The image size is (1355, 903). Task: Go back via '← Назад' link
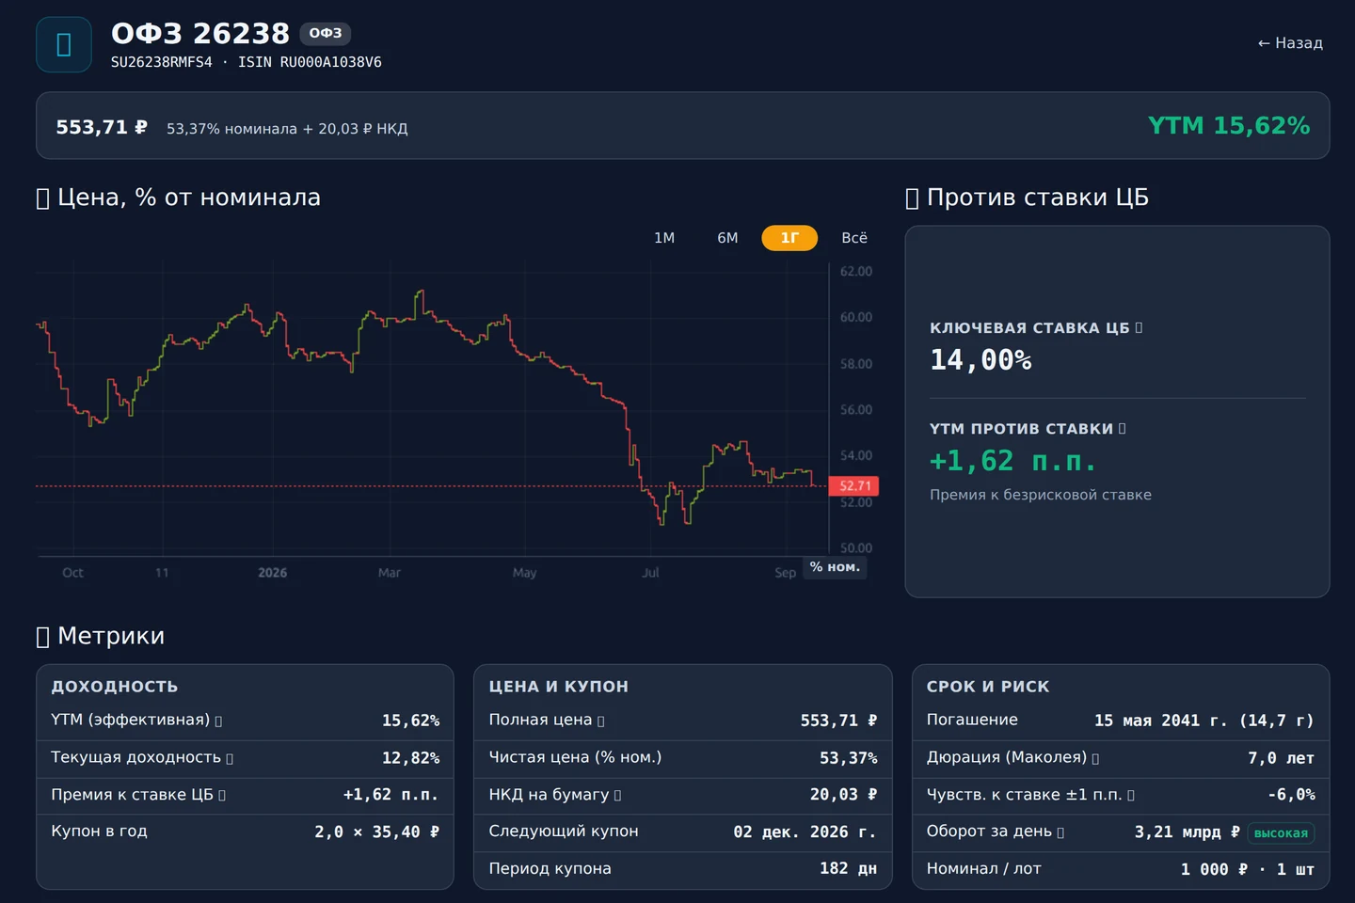pyautogui.click(x=1290, y=43)
